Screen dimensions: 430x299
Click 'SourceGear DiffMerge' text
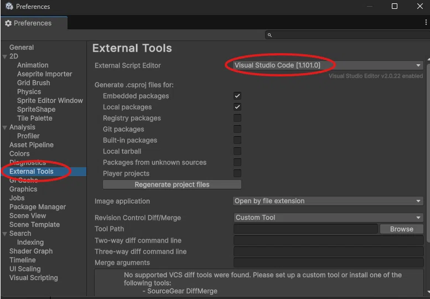(183, 291)
